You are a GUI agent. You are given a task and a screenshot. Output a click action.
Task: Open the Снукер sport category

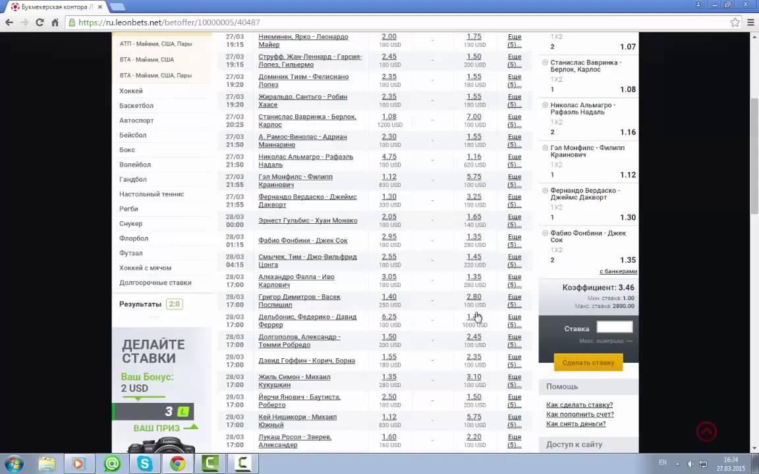click(x=130, y=223)
